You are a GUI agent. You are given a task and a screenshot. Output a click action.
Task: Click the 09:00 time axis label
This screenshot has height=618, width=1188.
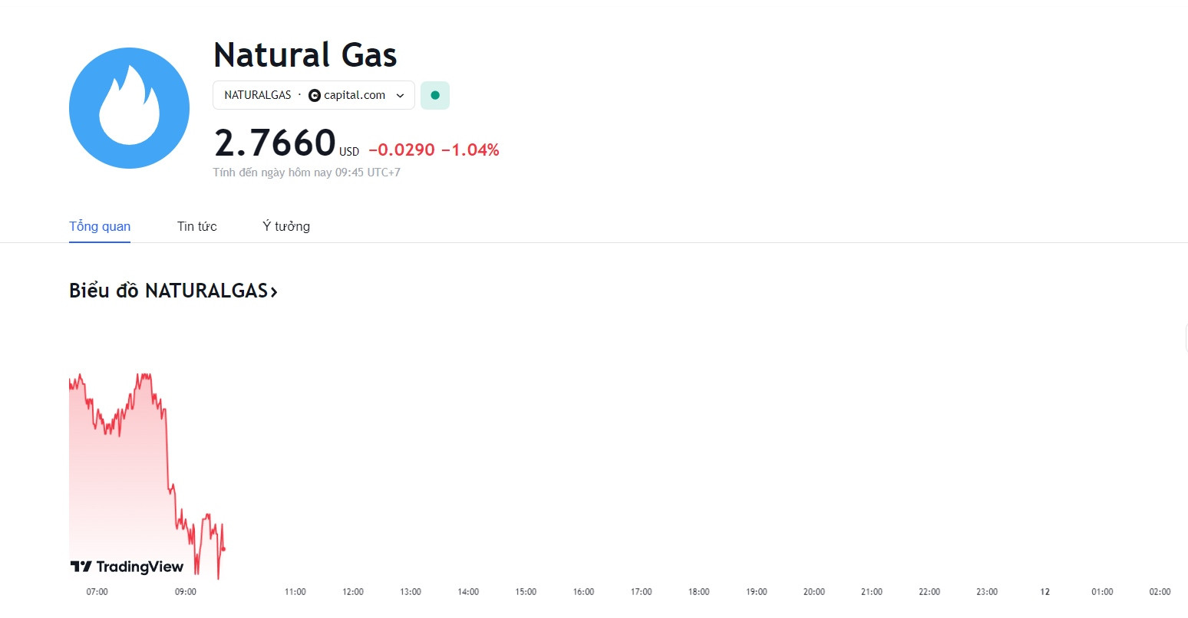186,592
